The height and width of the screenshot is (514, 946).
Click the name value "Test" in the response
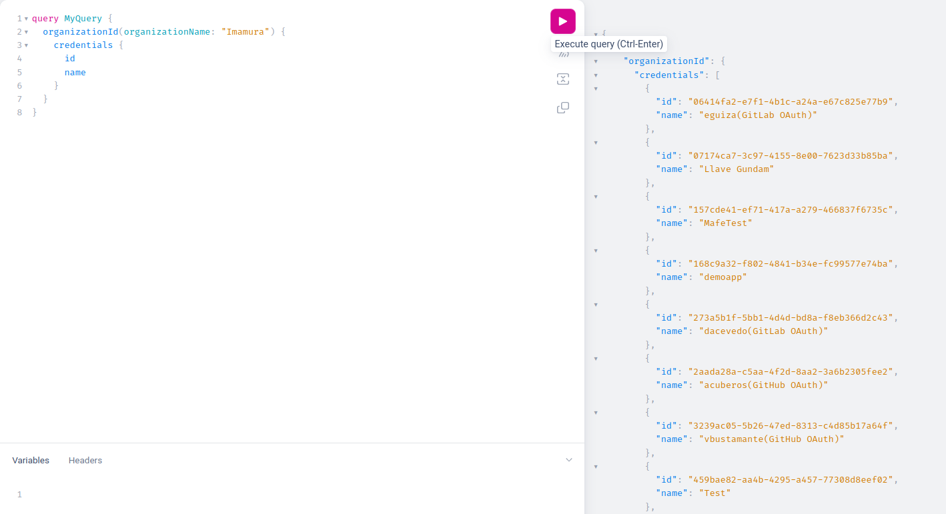(715, 493)
